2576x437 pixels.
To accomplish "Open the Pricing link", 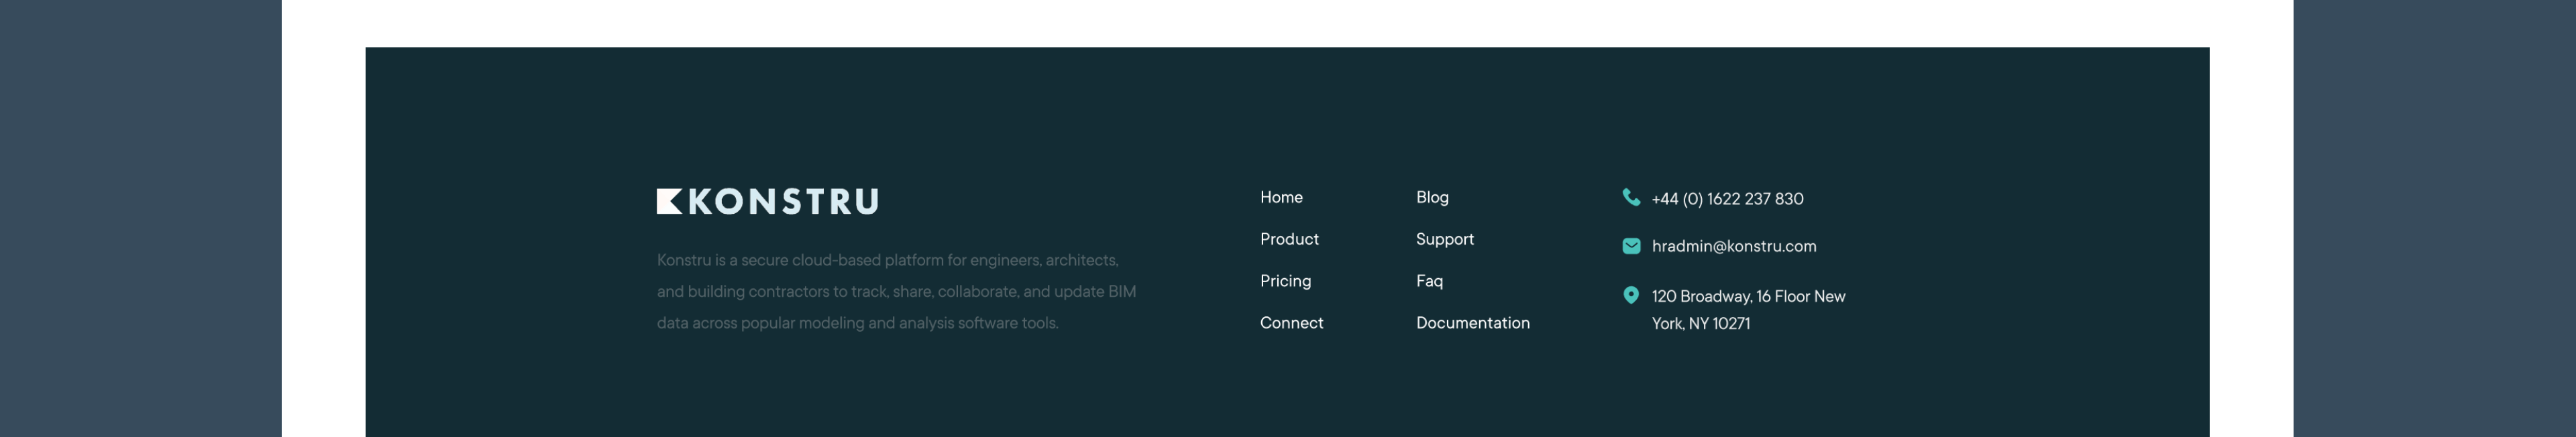I will click(x=1285, y=282).
